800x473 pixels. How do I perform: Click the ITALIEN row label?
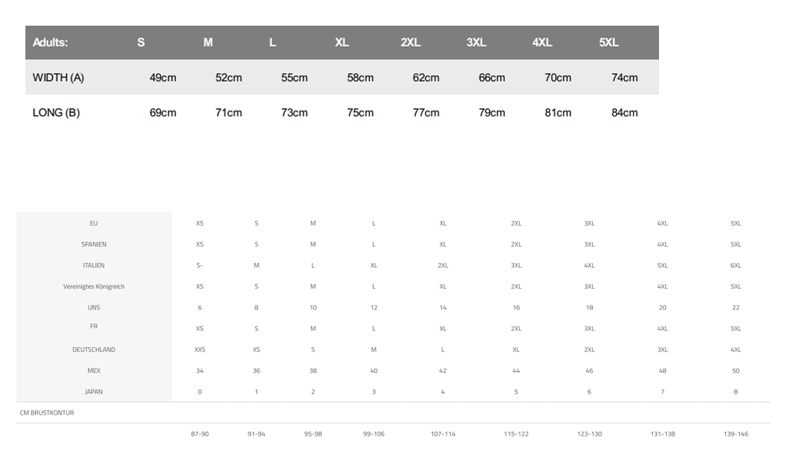(x=93, y=265)
